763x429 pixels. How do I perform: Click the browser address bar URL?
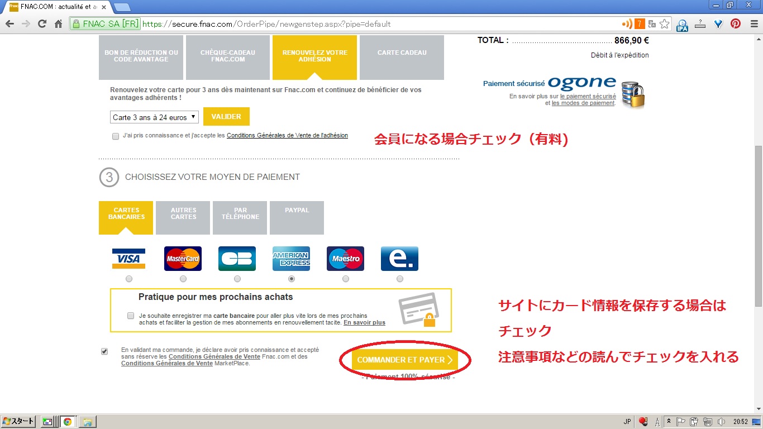267,24
